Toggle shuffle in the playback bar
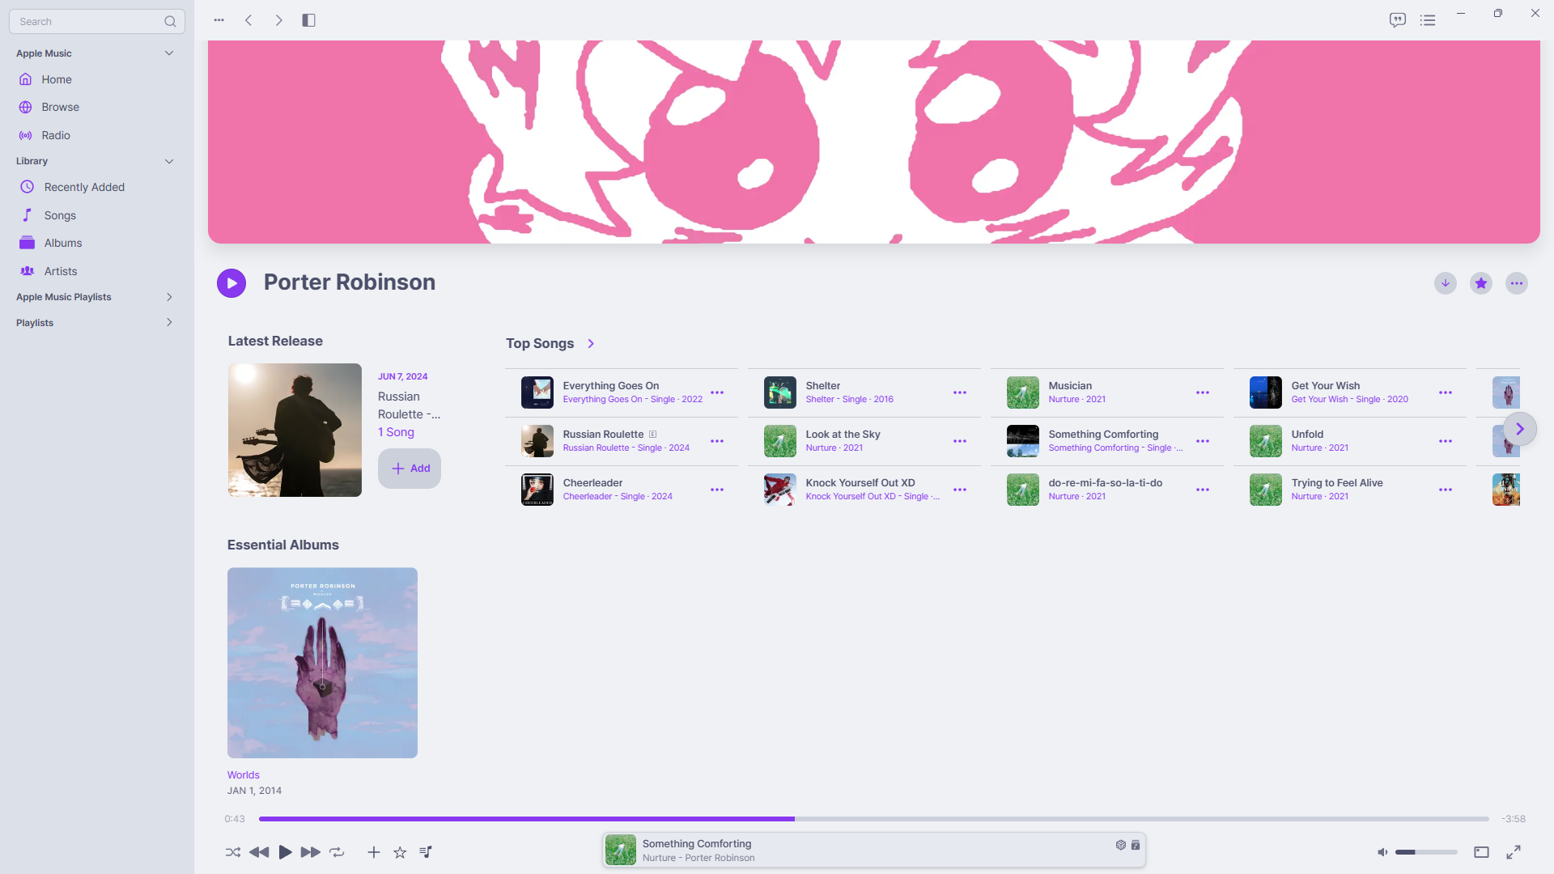This screenshot has width=1554, height=874. 233,852
